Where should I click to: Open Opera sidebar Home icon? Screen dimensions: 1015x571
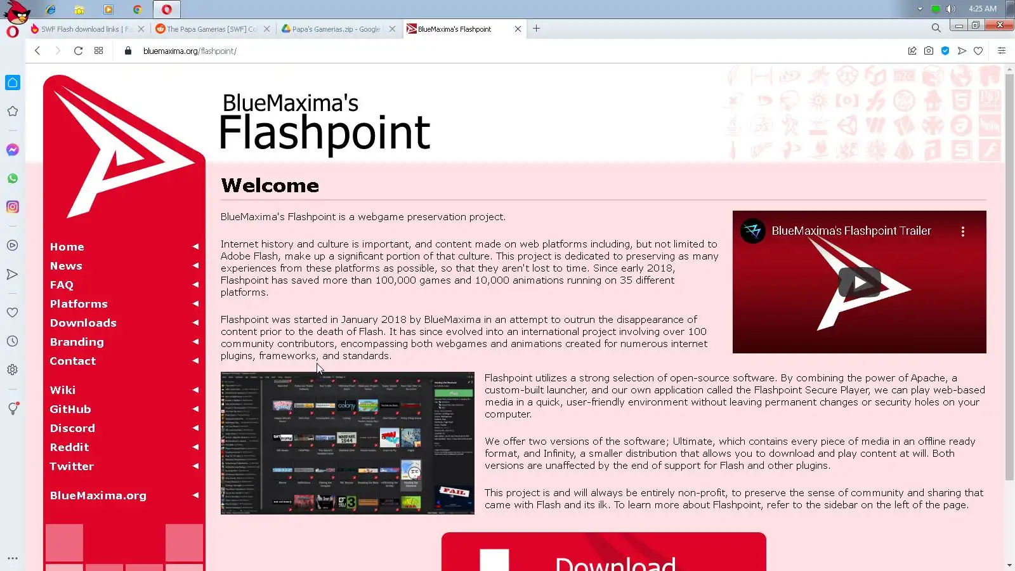[13, 82]
